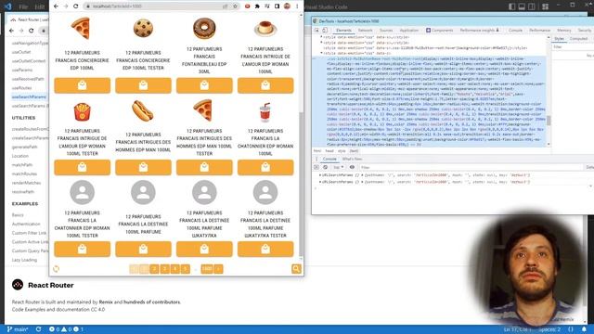Go to pagination page 3

coord(164,269)
